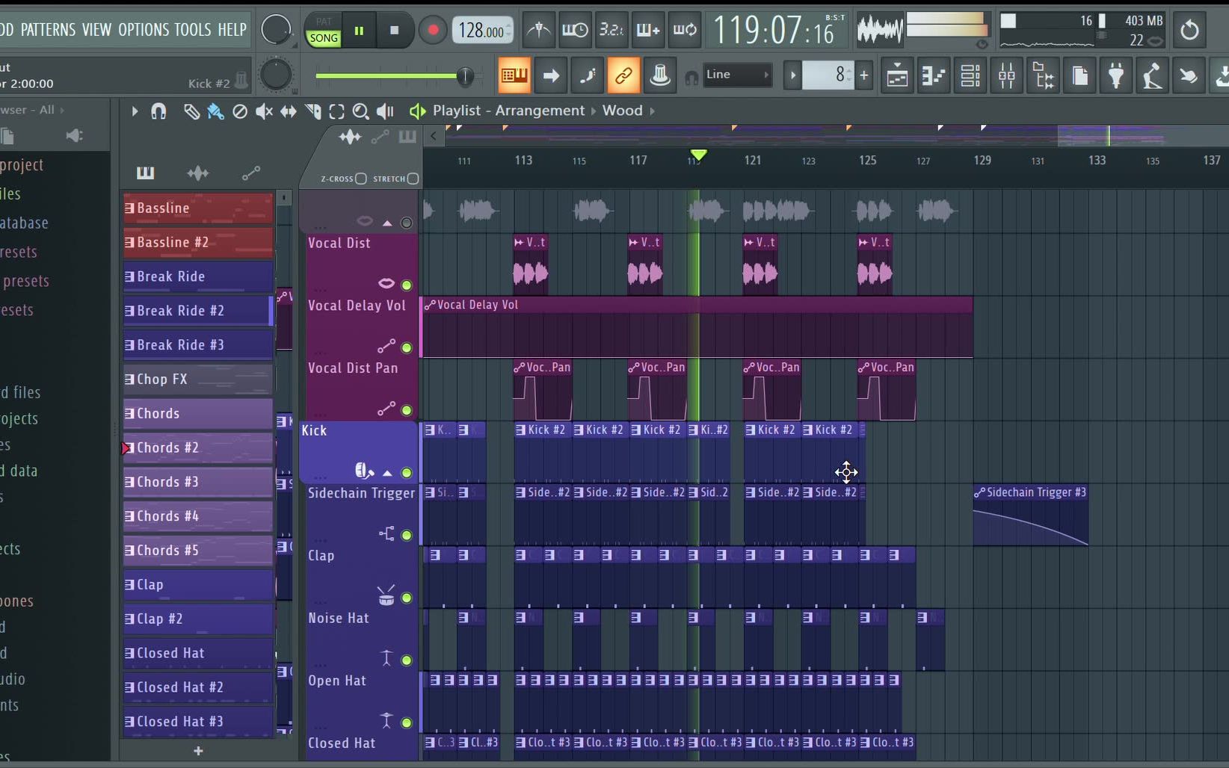
Task: Add new pattern with plus button
Action: coord(864,75)
